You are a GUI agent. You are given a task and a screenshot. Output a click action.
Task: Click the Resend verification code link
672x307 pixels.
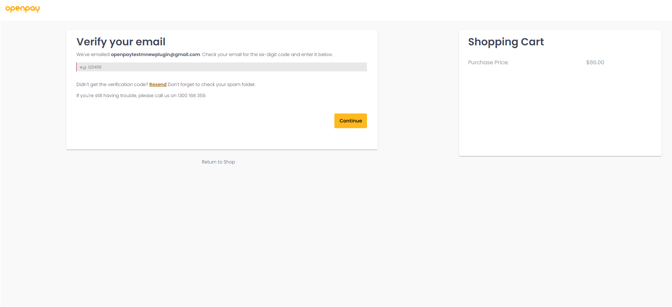click(158, 85)
